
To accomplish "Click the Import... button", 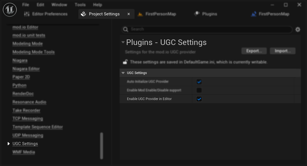I will [x=282, y=51].
